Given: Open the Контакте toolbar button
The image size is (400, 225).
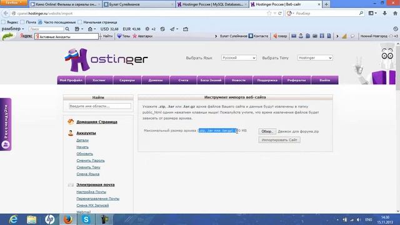Looking at the screenshot, I should pyautogui.click(x=258, y=36).
